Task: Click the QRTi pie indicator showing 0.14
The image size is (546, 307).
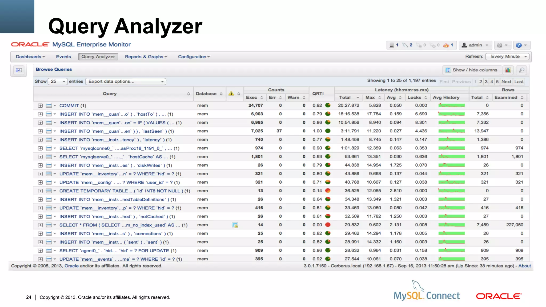Action: 328,191
